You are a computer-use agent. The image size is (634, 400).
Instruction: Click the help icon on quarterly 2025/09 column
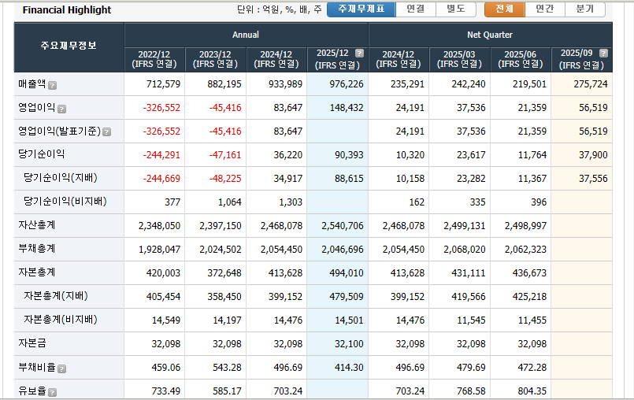point(602,54)
